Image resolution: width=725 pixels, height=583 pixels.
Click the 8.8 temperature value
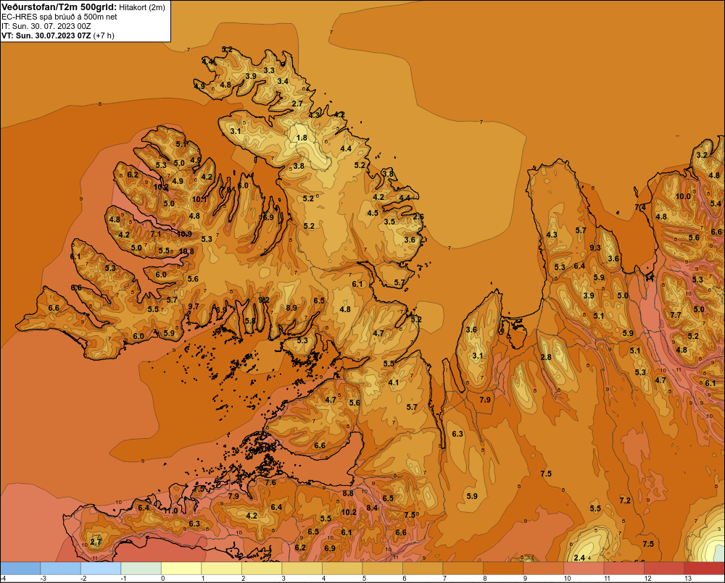tap(348, 493)
